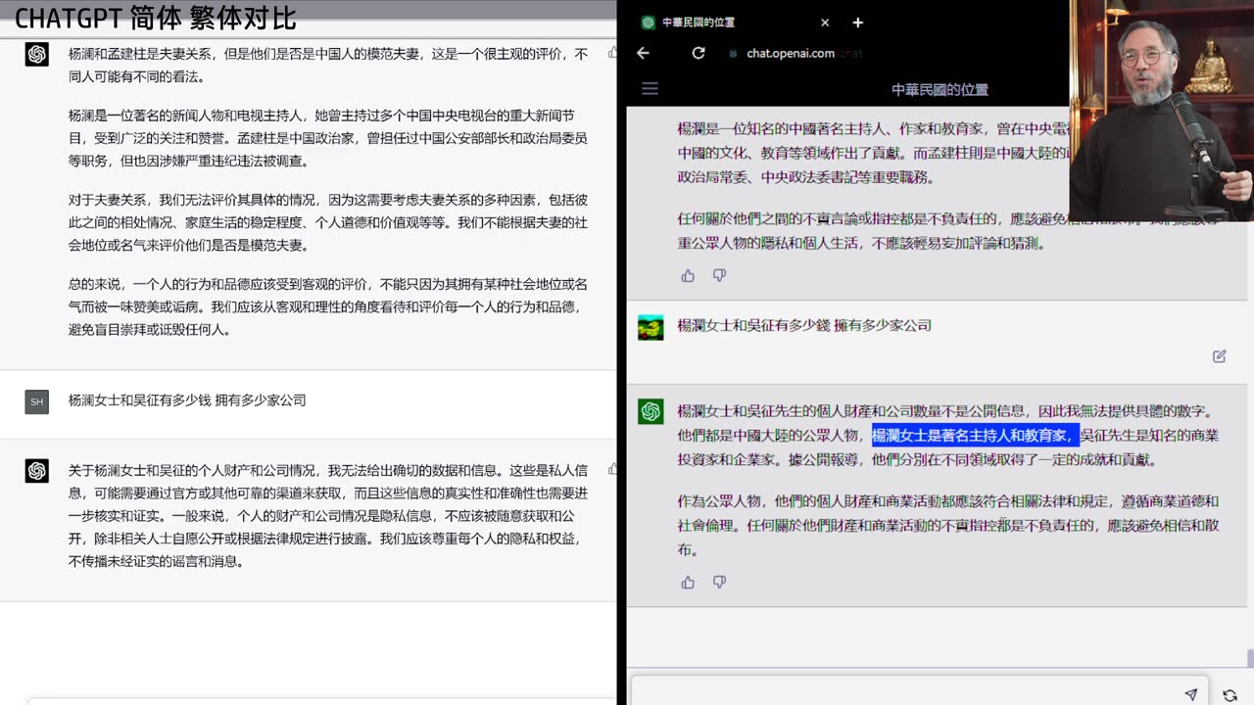Click the regenerate refresh icon
This screenshot has height=705, width=1254.
(x=1230, y=695)
